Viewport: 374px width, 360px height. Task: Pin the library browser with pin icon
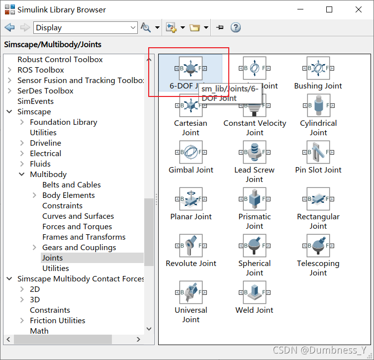[x=220, y=27]
